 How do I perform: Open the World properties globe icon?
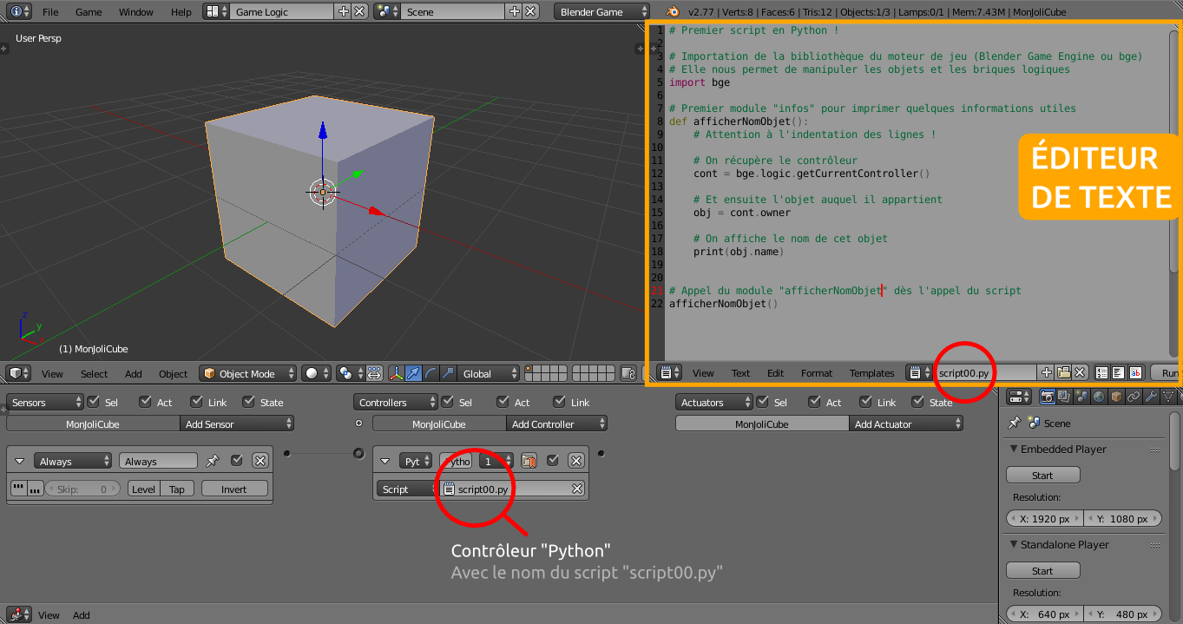point(1098,397)
